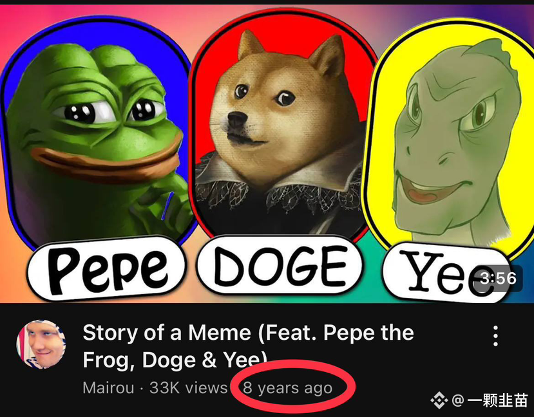
Task: Select the 'DOGE' name label bubble
Action: click(x=280, y=265)
